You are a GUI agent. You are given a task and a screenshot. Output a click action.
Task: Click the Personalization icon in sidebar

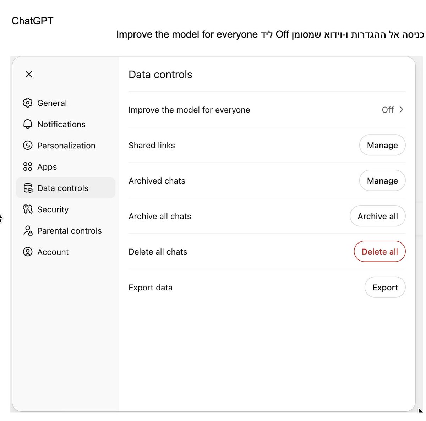click(x=28, y=146)
